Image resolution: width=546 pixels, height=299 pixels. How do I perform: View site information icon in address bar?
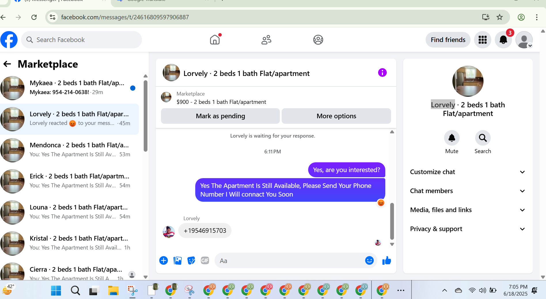(x=52, y=17)
